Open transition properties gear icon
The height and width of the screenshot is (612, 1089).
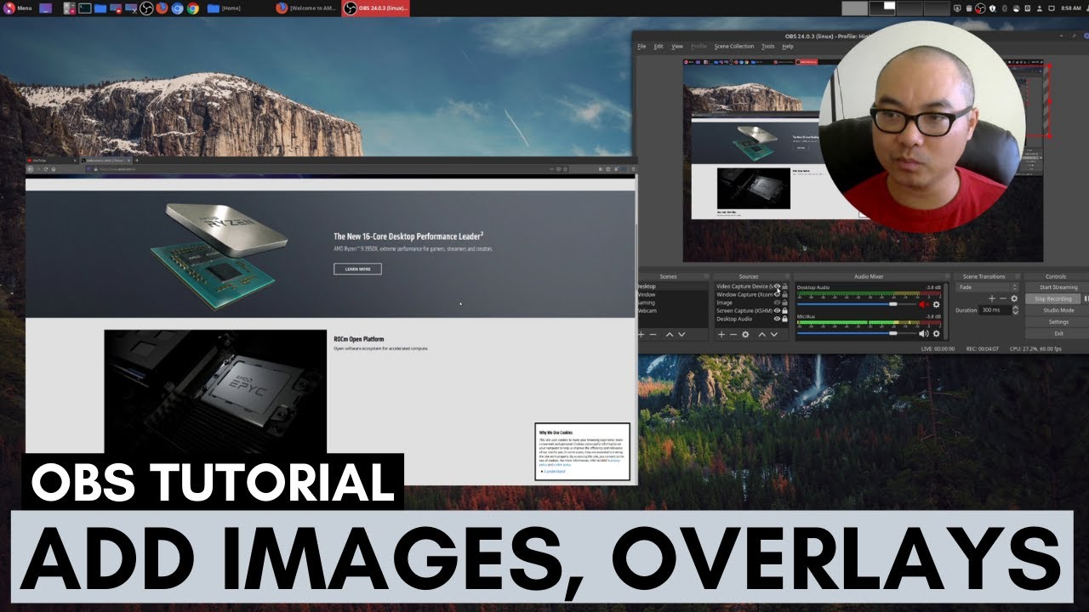click(1014, 298)
